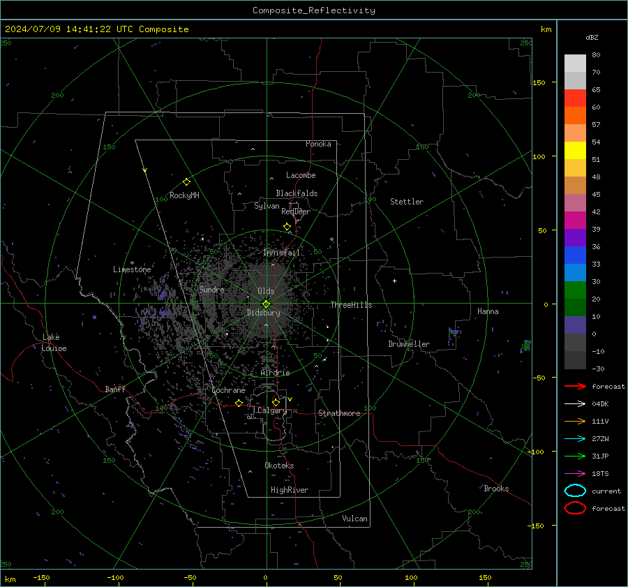Image resolution: width=628 pixels, height=587 pixels.
Task: Select the light blue 30-33 dBZ swatch
Action: (x=575, y=272)
